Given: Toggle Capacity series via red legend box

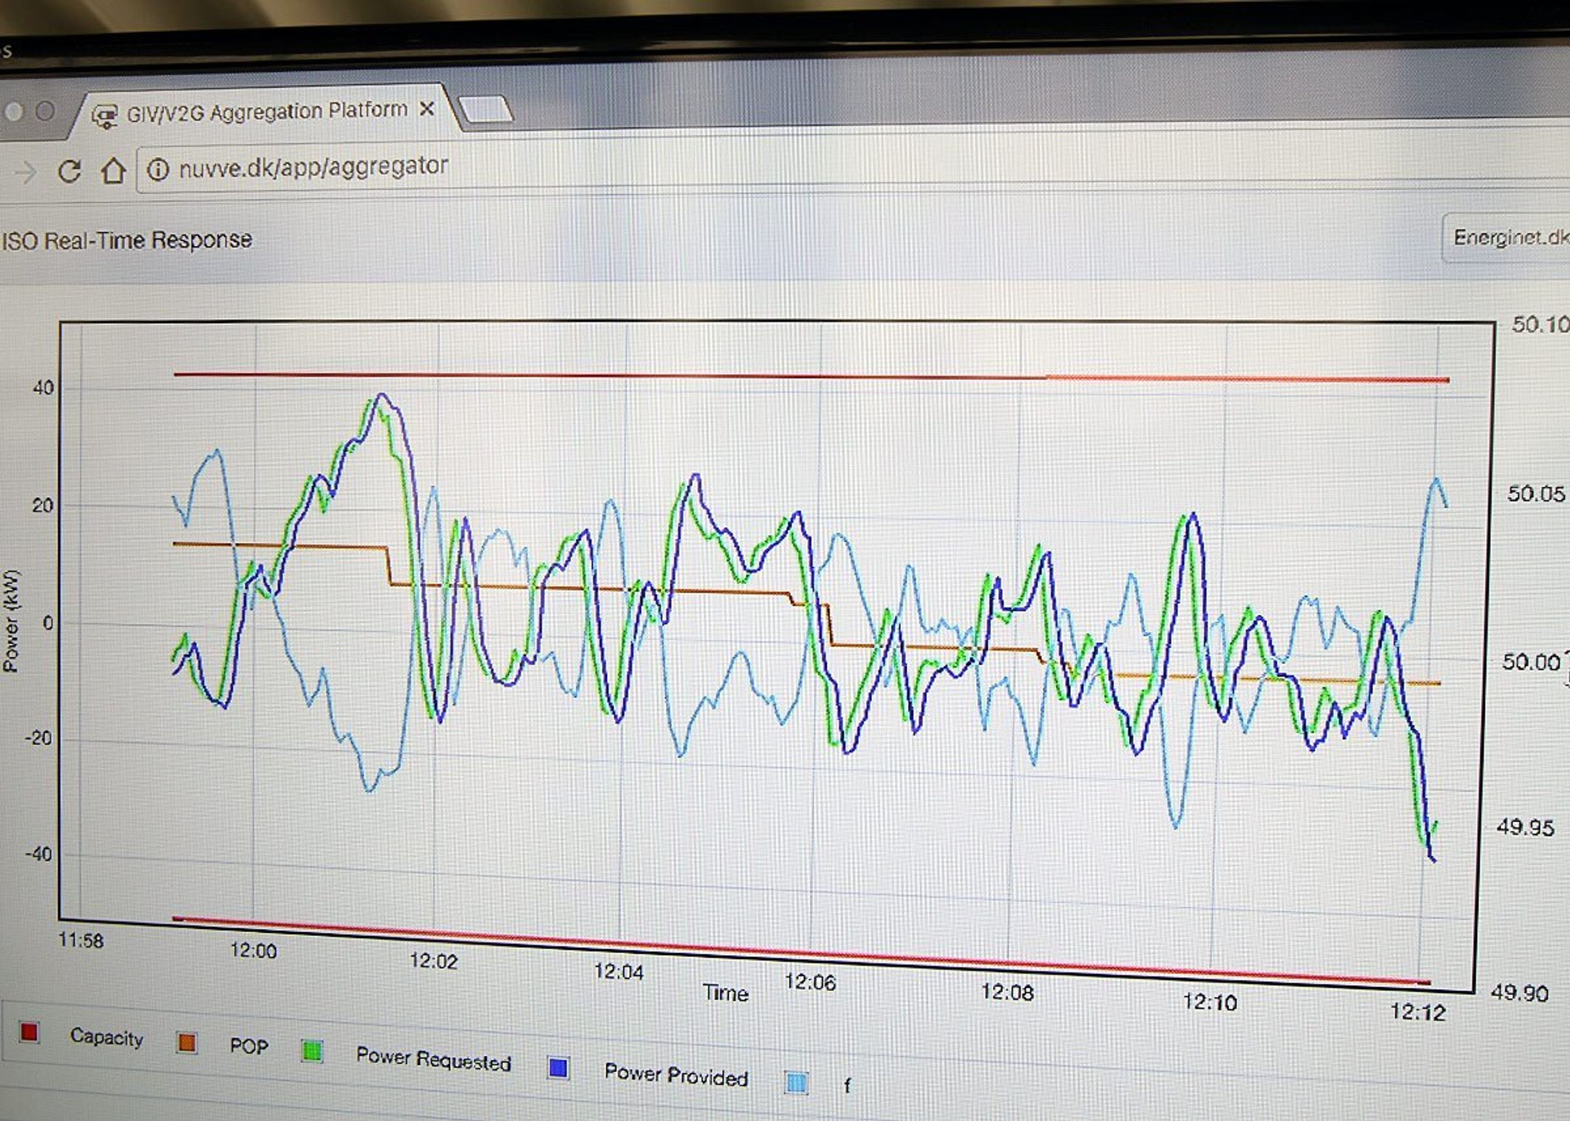Looking at the screenshot, I should [x=30, y=1032].
